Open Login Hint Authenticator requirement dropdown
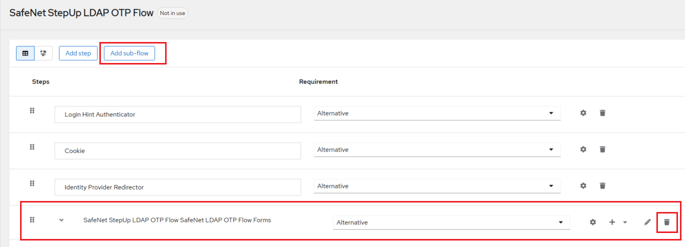The height and width of the screenshot is (247, 685). [x=437, y=113]
